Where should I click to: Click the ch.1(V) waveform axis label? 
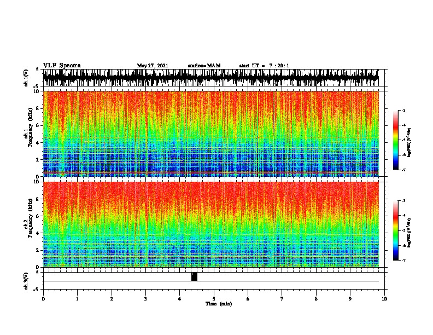click(26, 78)
